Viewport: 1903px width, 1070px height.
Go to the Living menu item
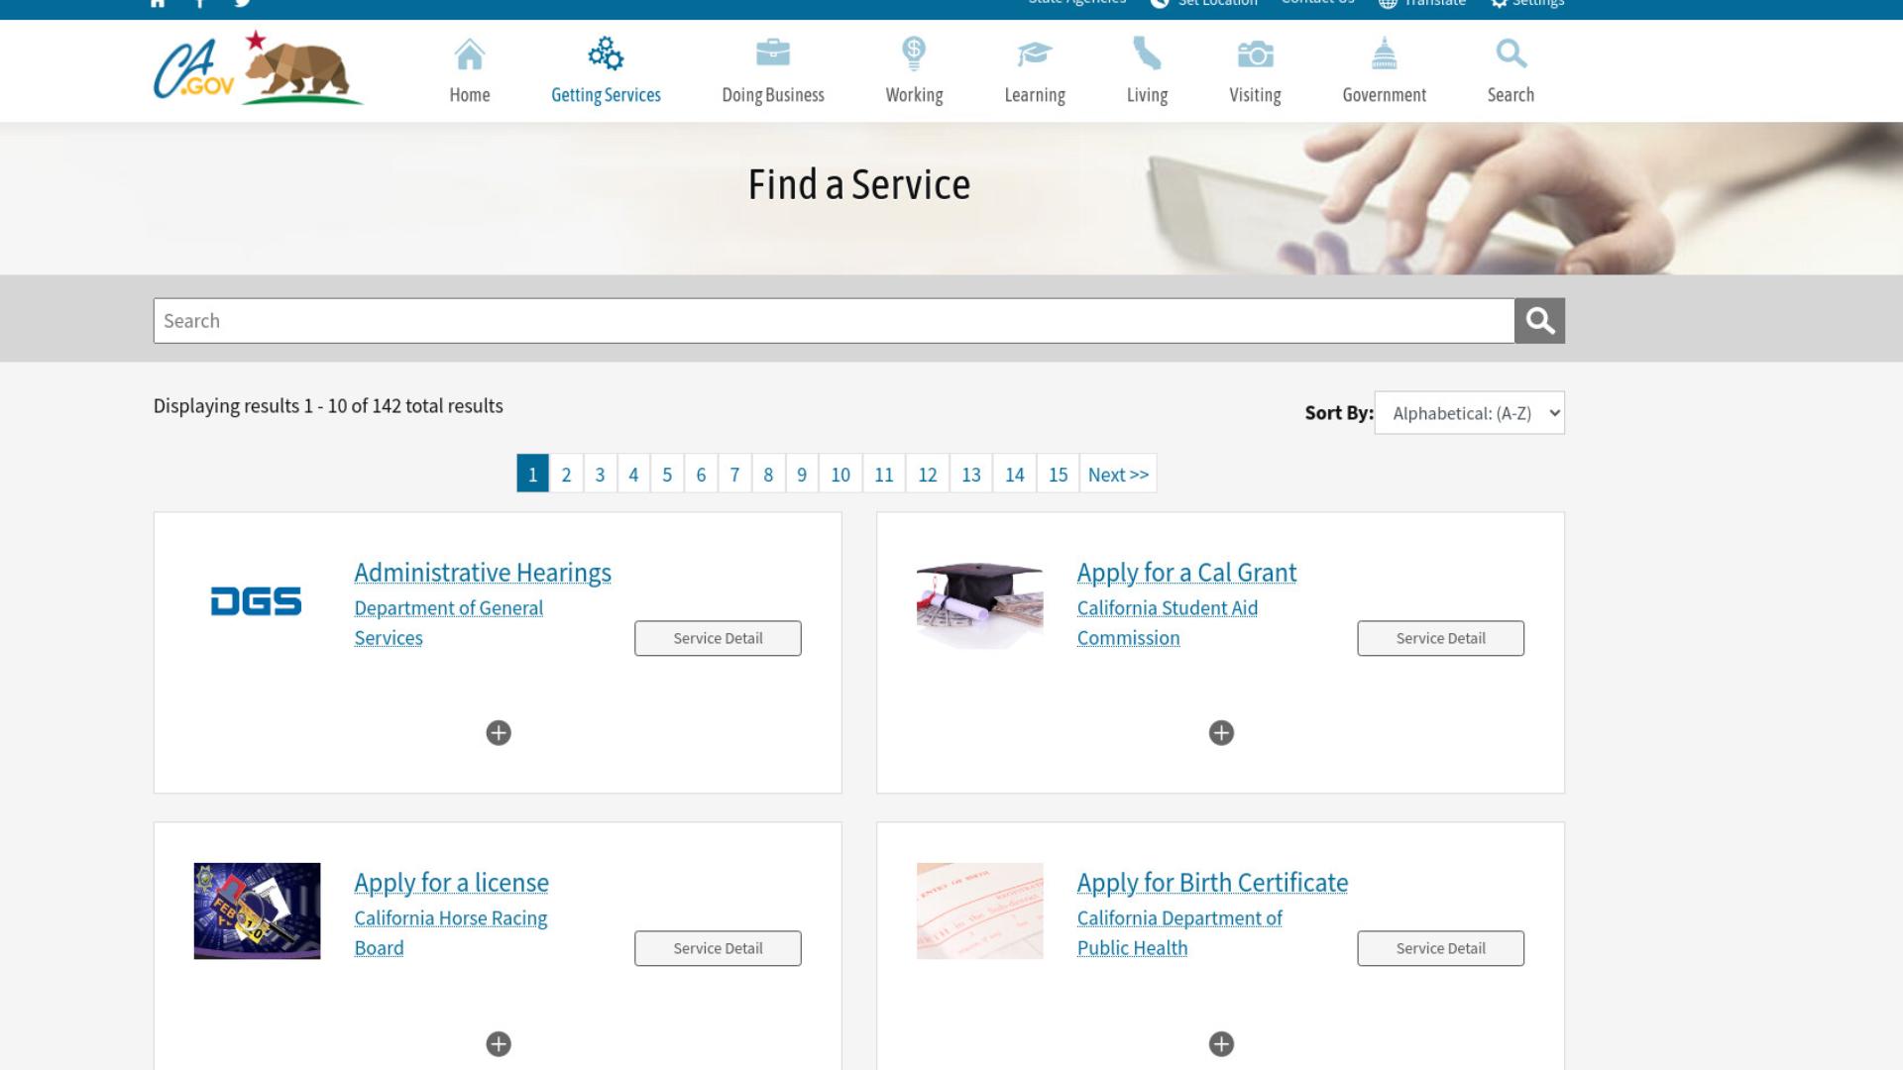pyautogui.click(x=1147, y=71)
